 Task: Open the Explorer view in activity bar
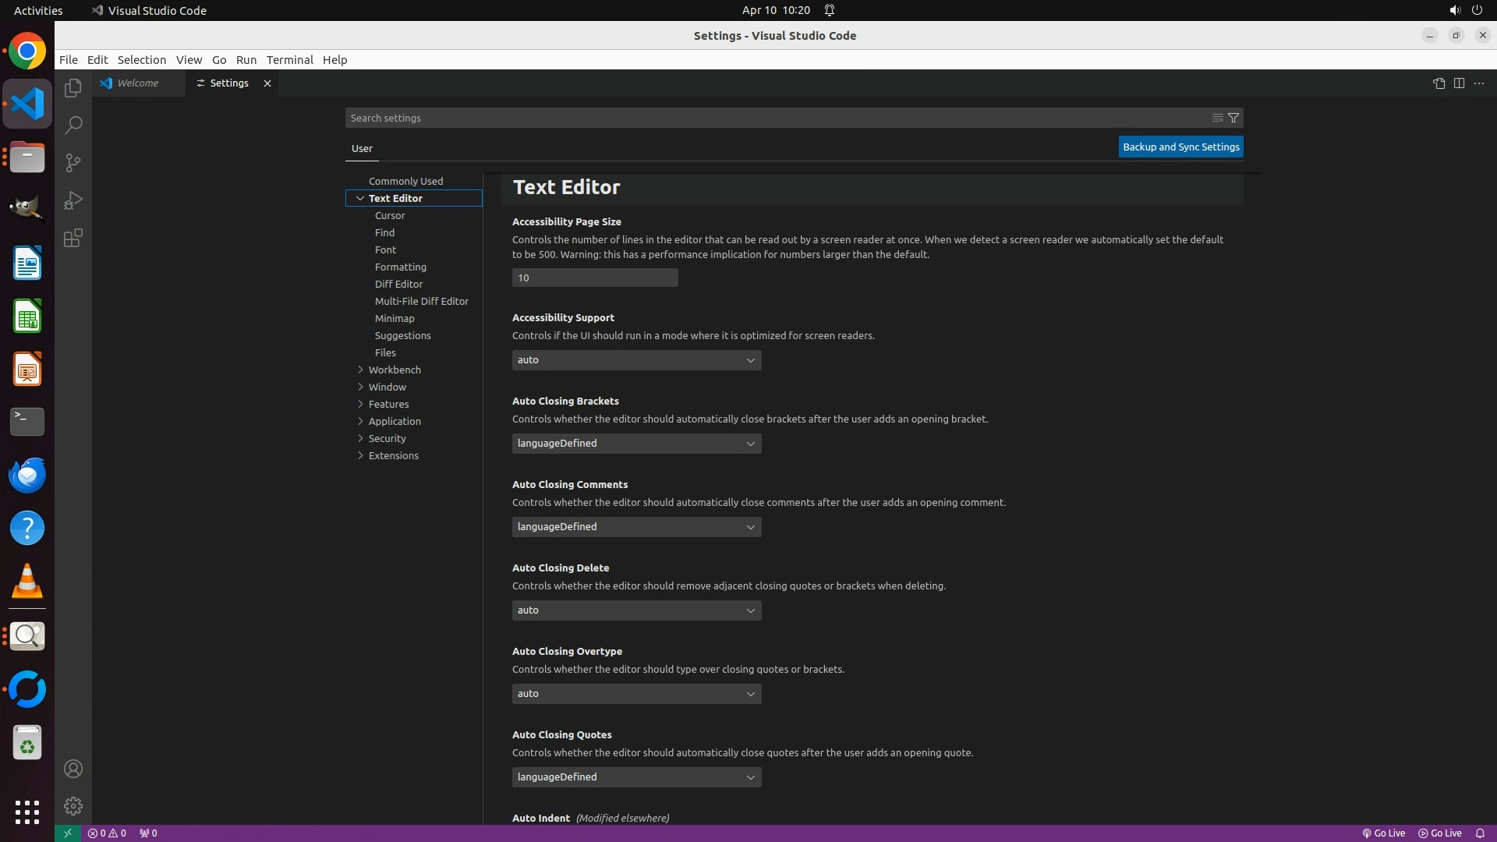[x=73, y=88]
